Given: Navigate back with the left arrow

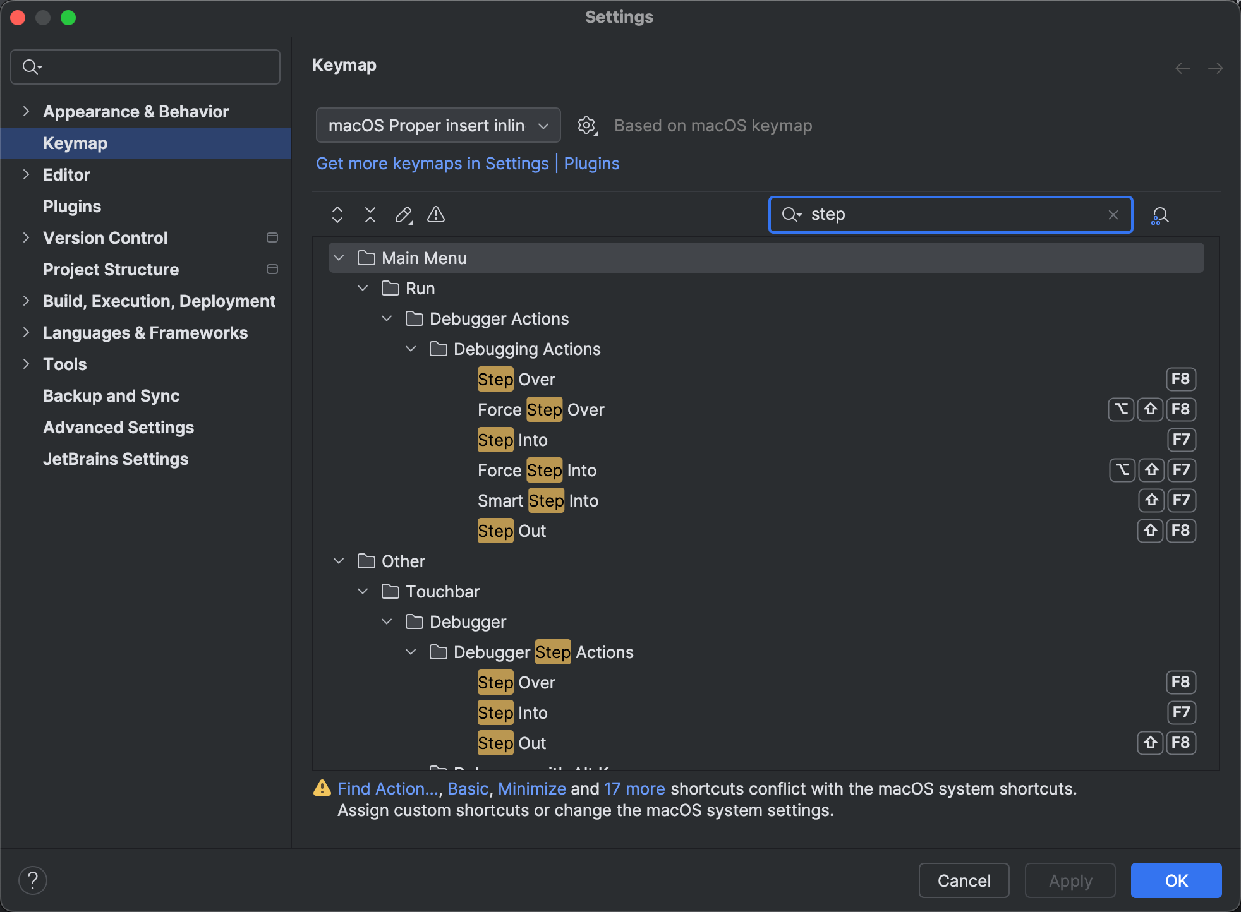Looking at the screenshot, I should [1182, 68].
